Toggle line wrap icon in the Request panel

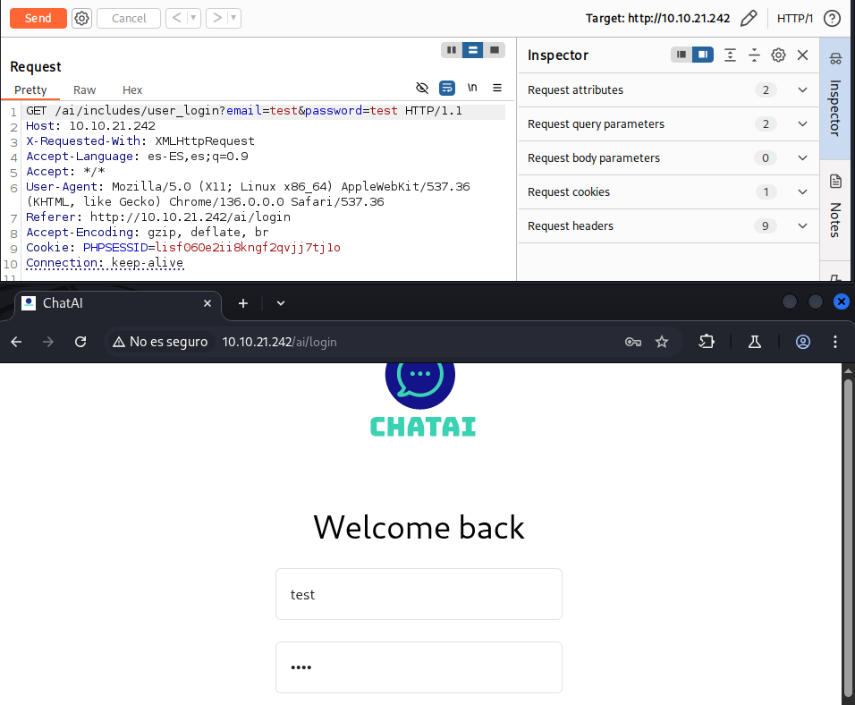pyautogui.click(x=447, y=88)
